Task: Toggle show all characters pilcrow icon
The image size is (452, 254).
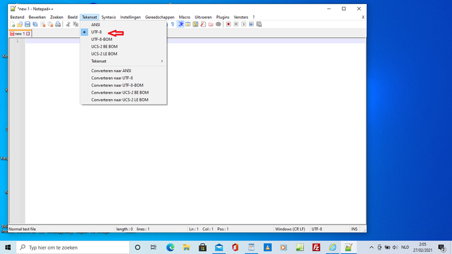Action: 173,24
